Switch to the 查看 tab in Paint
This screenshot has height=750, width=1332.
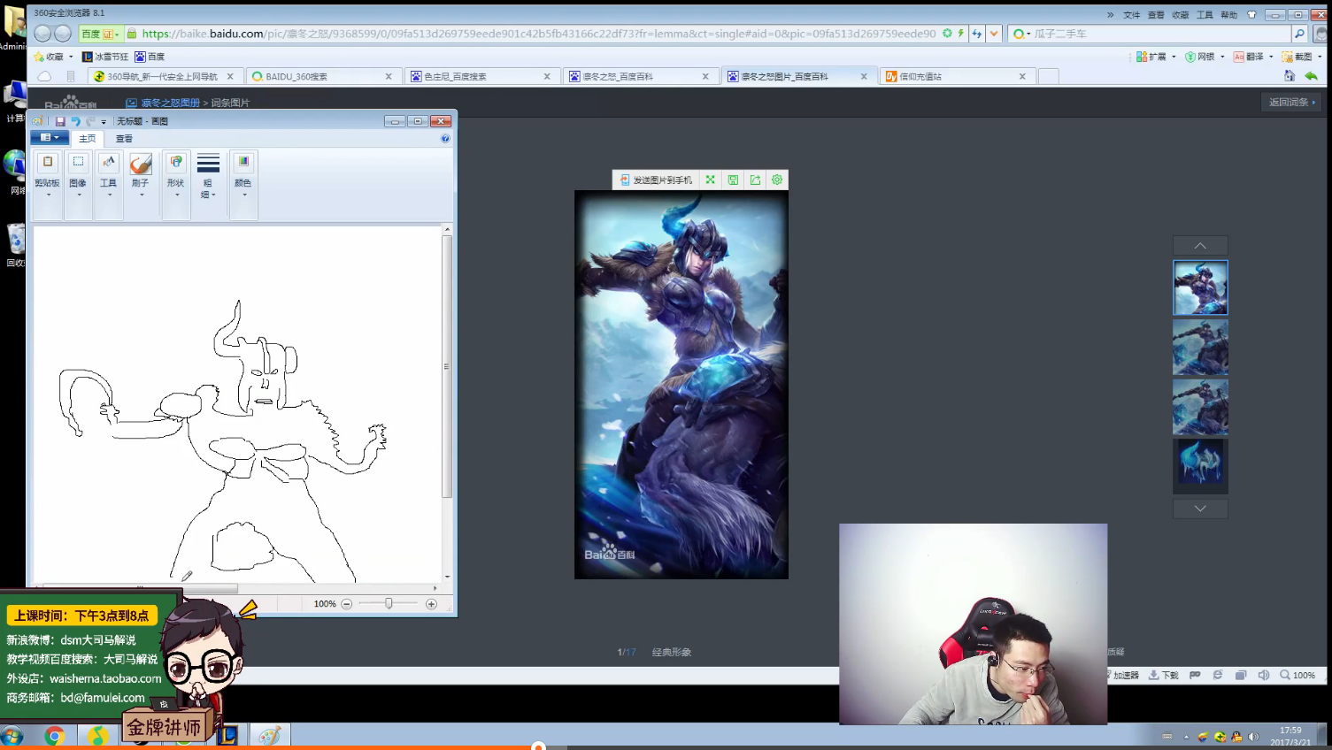(x=124, y=139)
